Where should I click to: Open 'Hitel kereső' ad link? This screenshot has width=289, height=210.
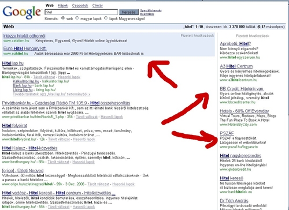click(x=232, y=178)
